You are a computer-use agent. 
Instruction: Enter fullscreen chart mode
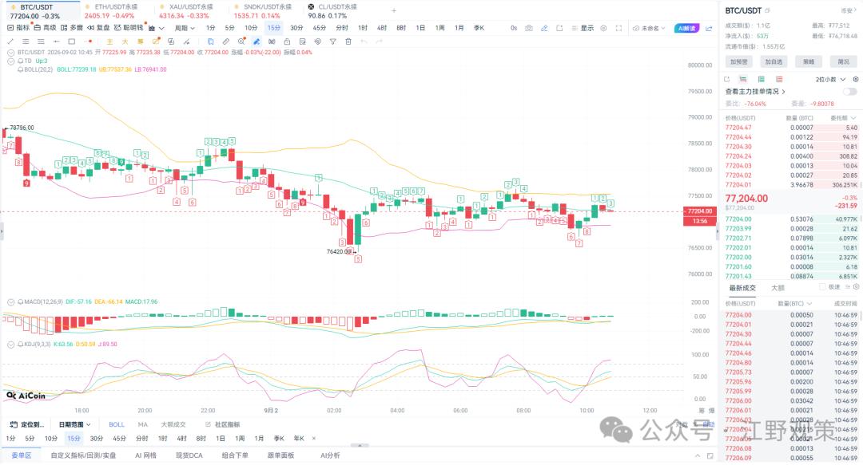click(x=618, y=28)
